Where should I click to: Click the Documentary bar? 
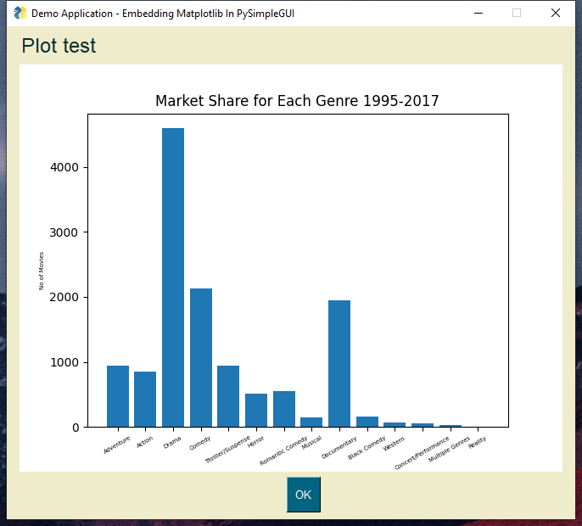[339, 363]
